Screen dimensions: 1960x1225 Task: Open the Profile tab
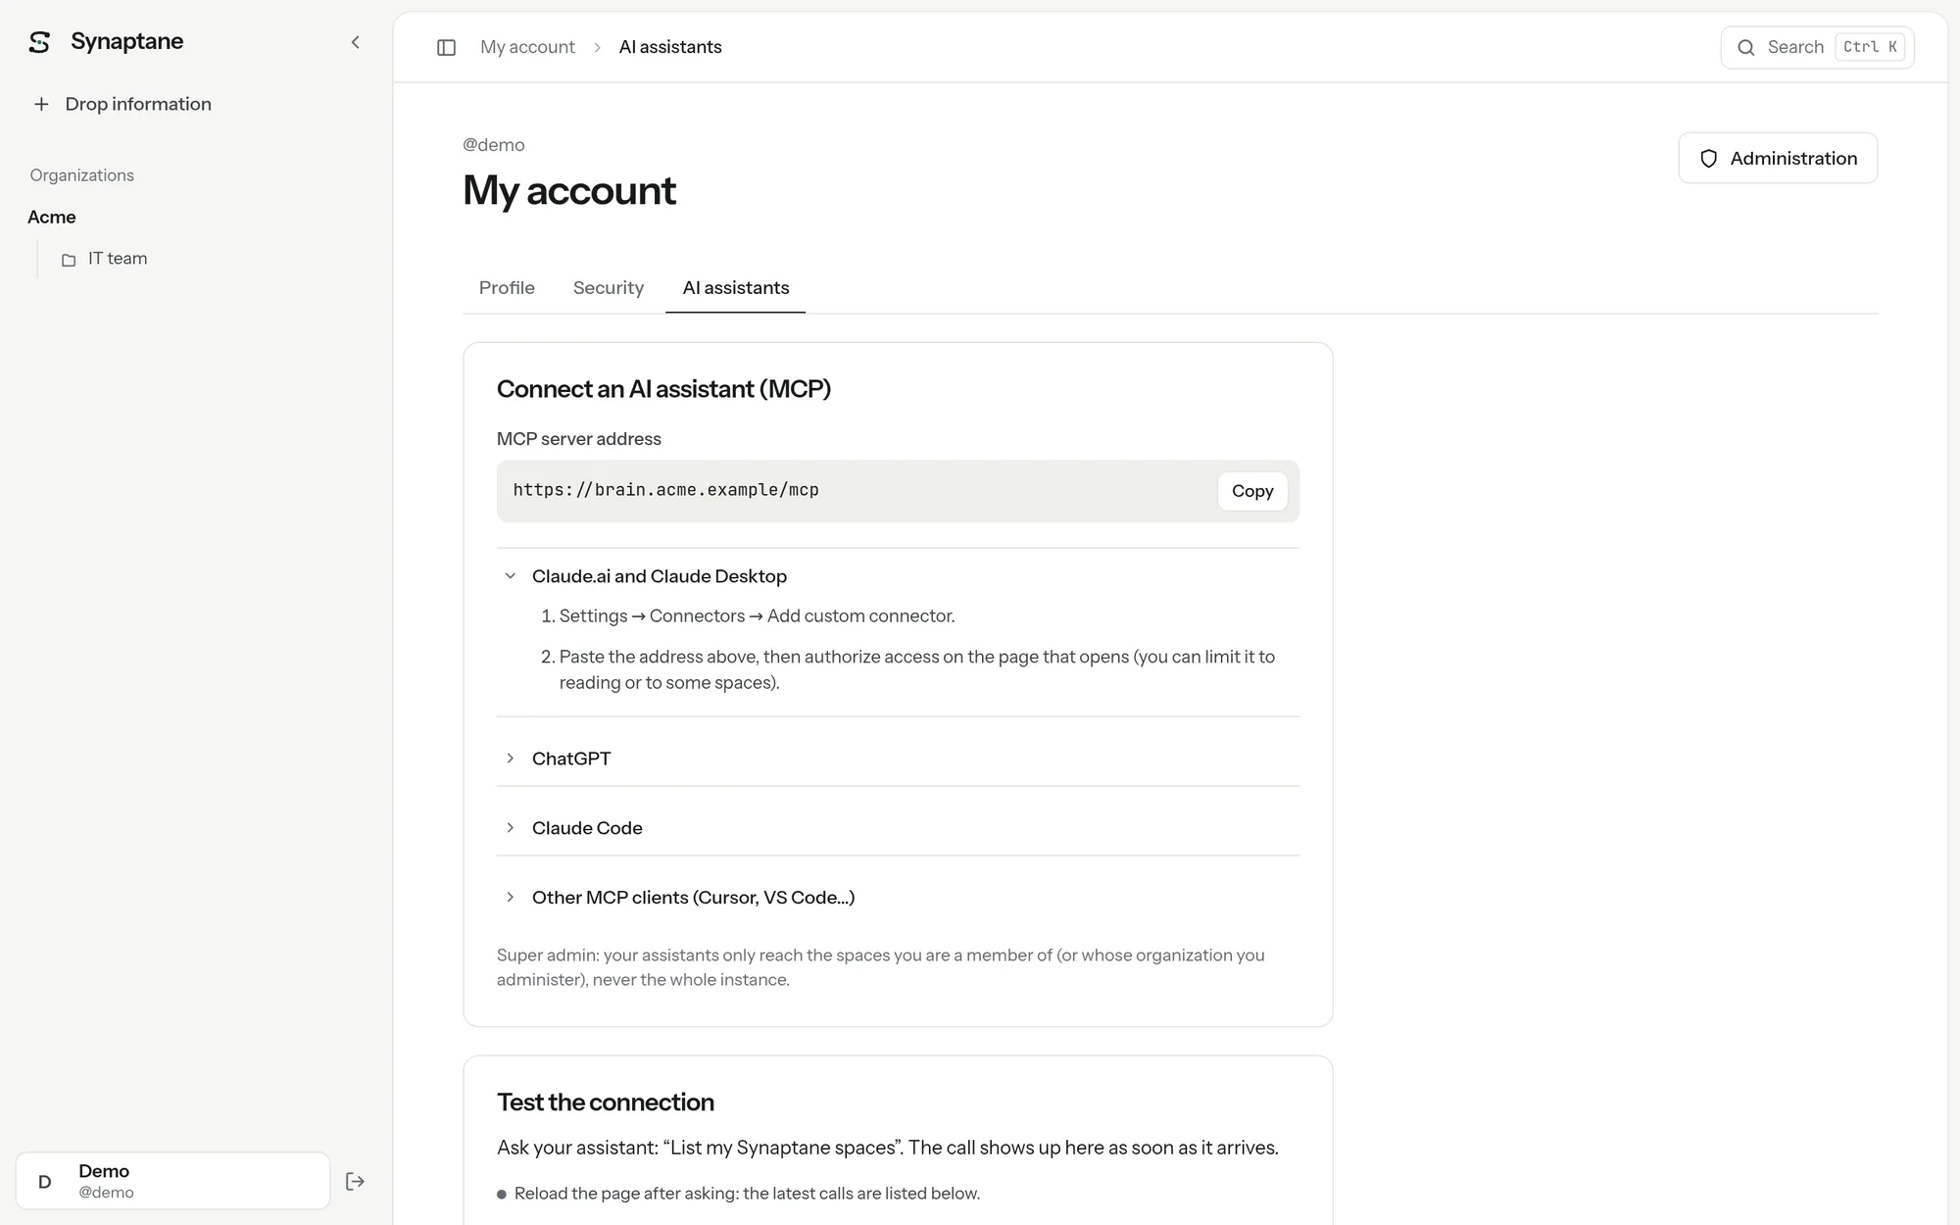point(507,288)
